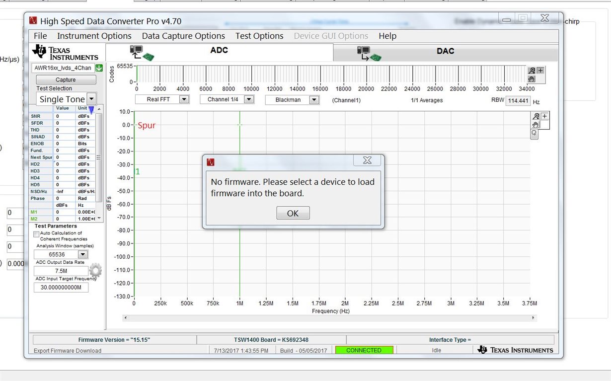611x381 pixels.
Task: Click the Texas Instruments logo at top left
Action: coord(65,53)
